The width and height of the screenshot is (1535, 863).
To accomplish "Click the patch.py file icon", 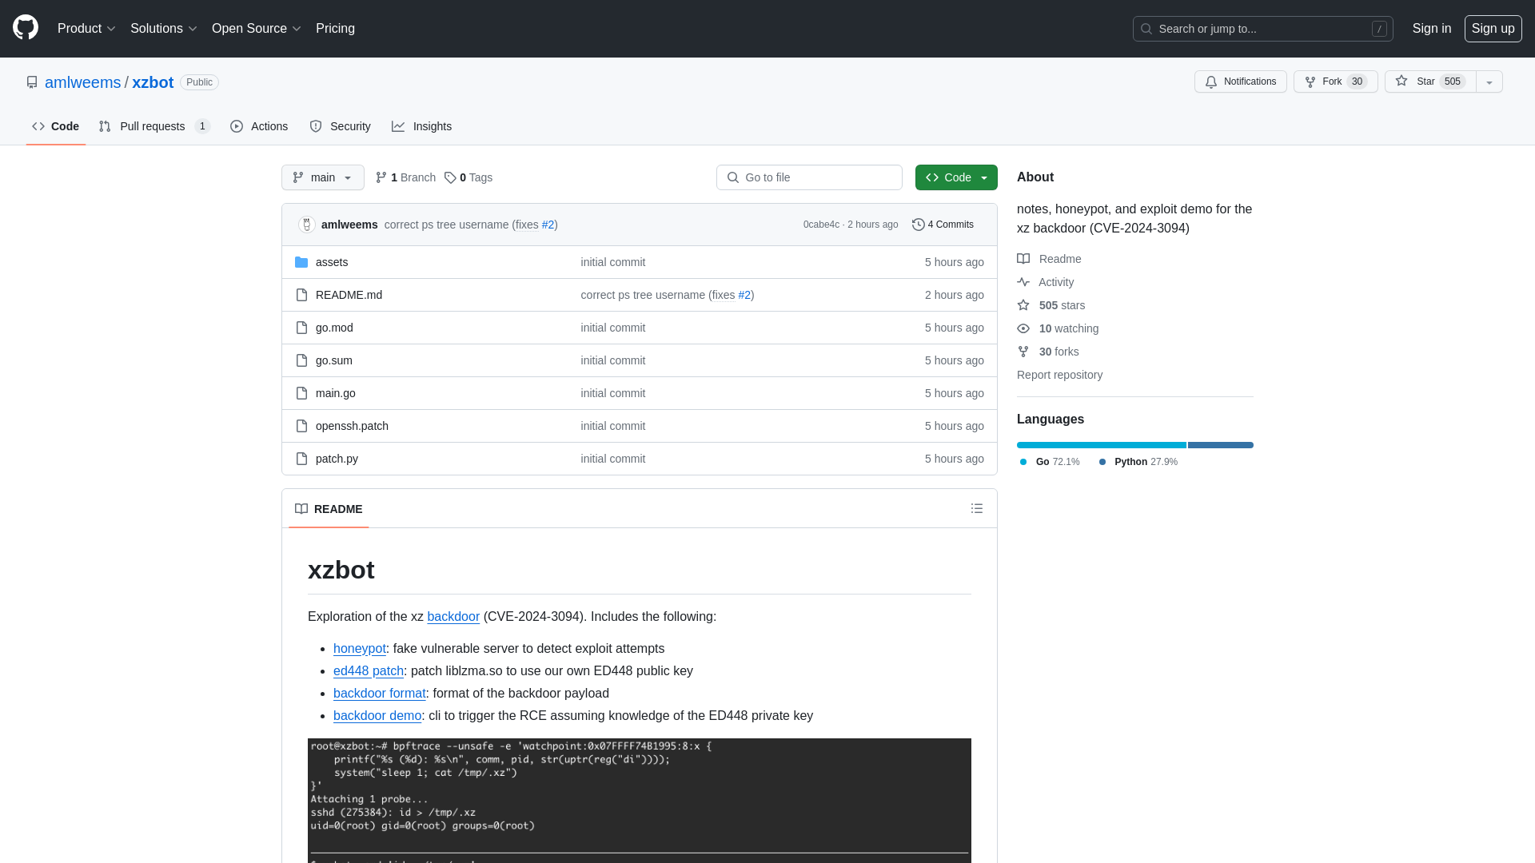I will tap(301, 459).
